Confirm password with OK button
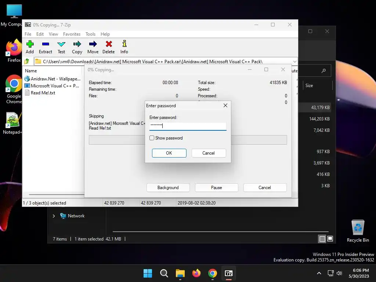The width and height of the screenshot is (376, 282). 169,153
